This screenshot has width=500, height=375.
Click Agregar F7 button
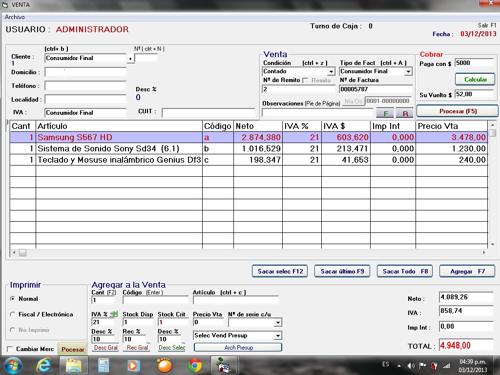467,271
